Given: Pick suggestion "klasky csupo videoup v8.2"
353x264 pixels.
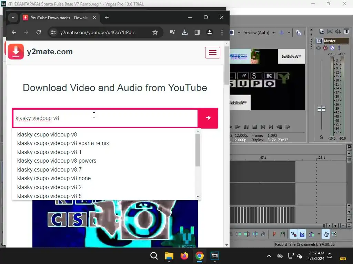Looking at the screenshot, I should tap(49, 187).
